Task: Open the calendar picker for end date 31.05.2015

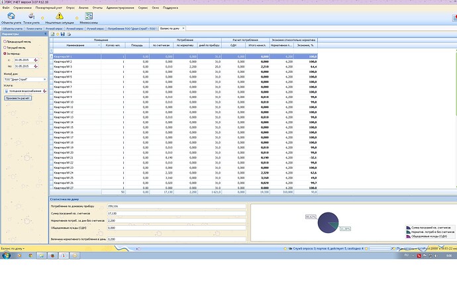Action: (36, 66)
